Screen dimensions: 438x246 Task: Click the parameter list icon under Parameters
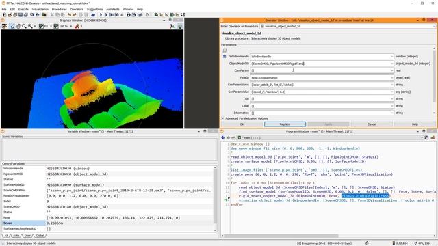224,51
